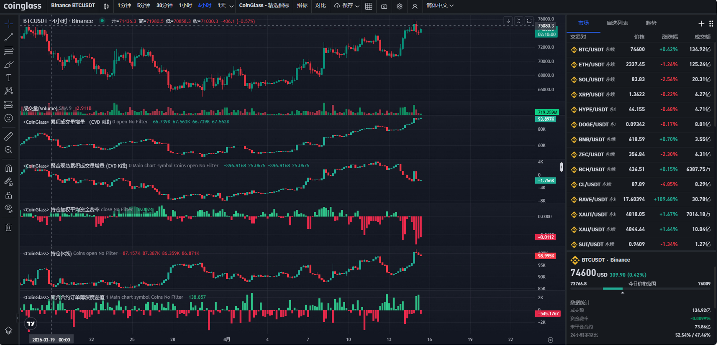Click the 持仓加权平均资金费率 indicator legend
The width and height of the screenshot is (718, 346).
pos(62,210)
